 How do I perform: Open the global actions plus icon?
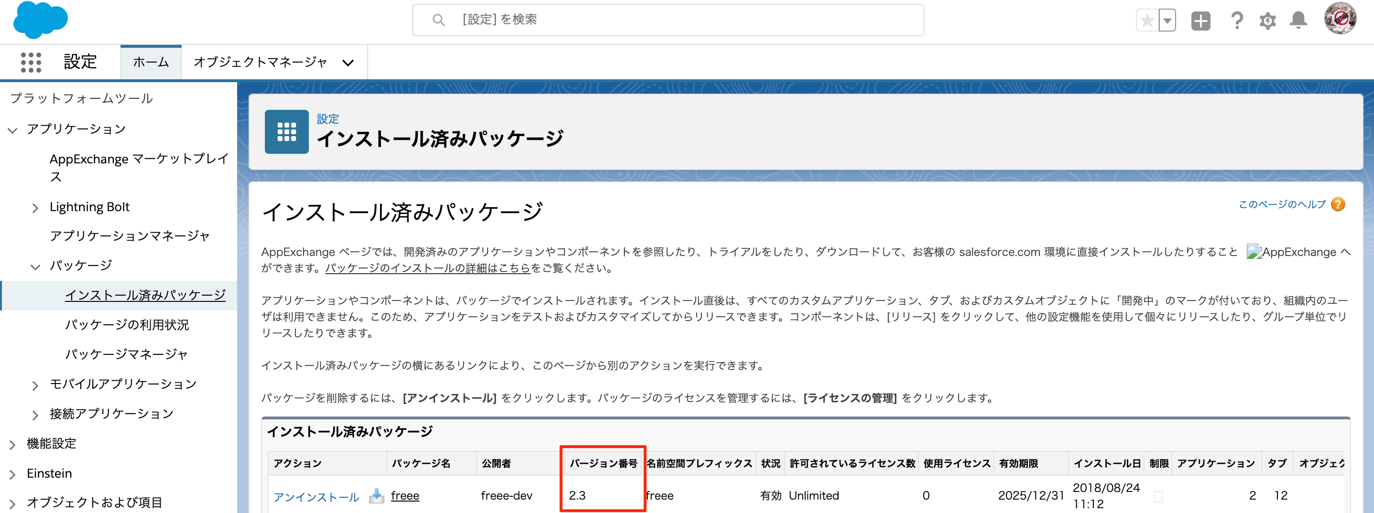tap(1200, 21)
